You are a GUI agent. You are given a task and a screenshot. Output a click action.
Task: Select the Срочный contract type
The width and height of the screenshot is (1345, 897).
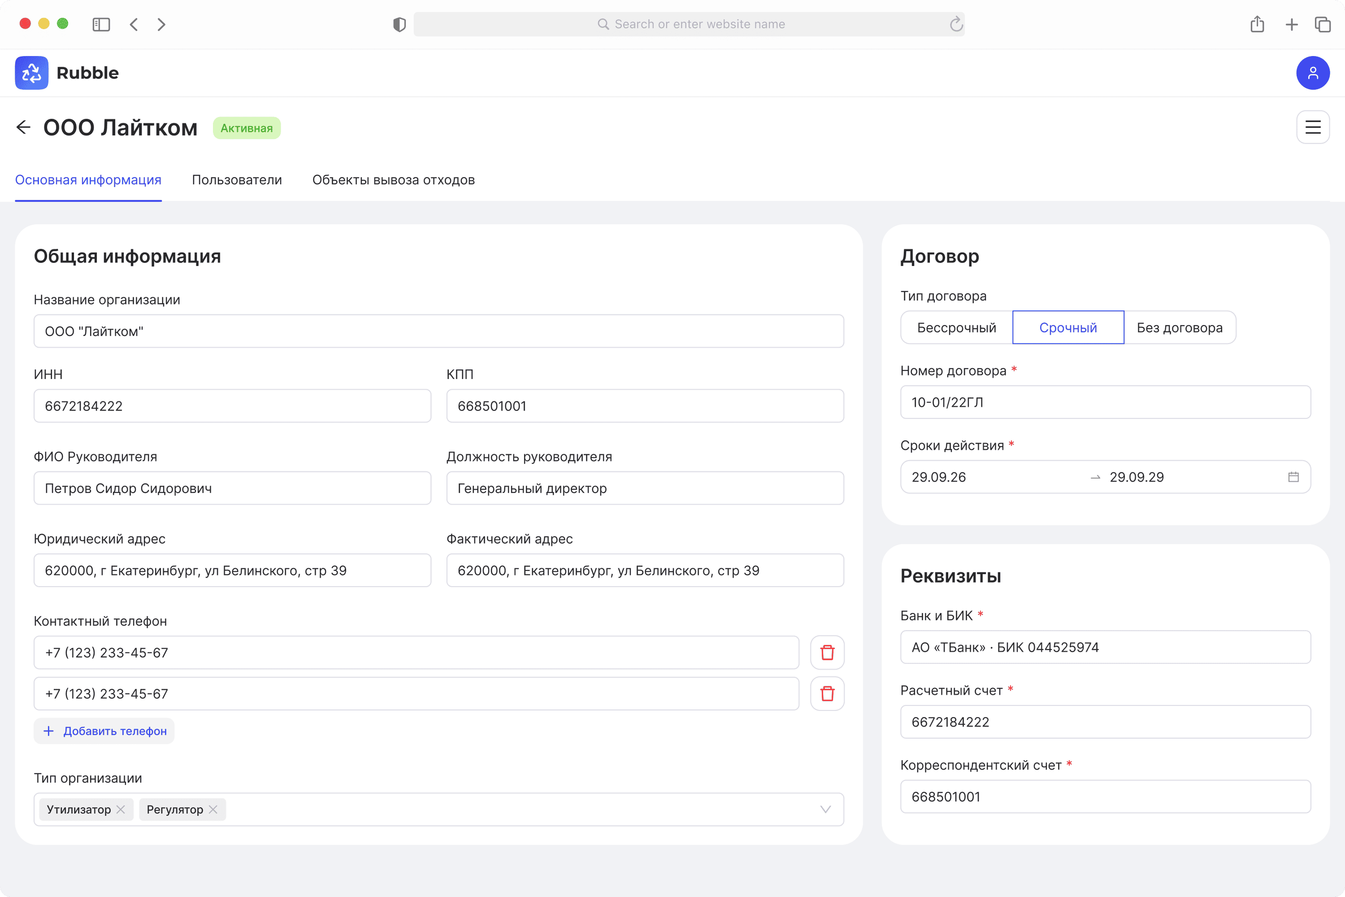(x=1068, y=327)
